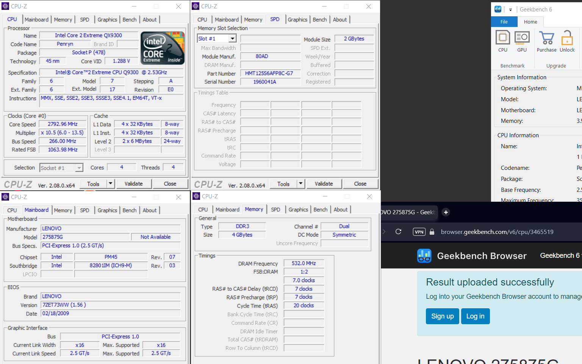This screenshot has width=582, height=364.
Task: Click Geekbench CPU benchmark icon
Action: [503, 38]
